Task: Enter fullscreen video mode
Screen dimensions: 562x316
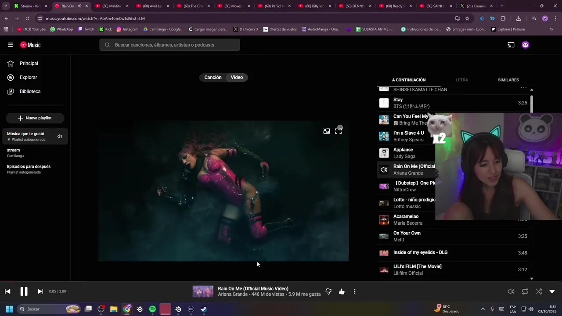Action: pos(339,131)
